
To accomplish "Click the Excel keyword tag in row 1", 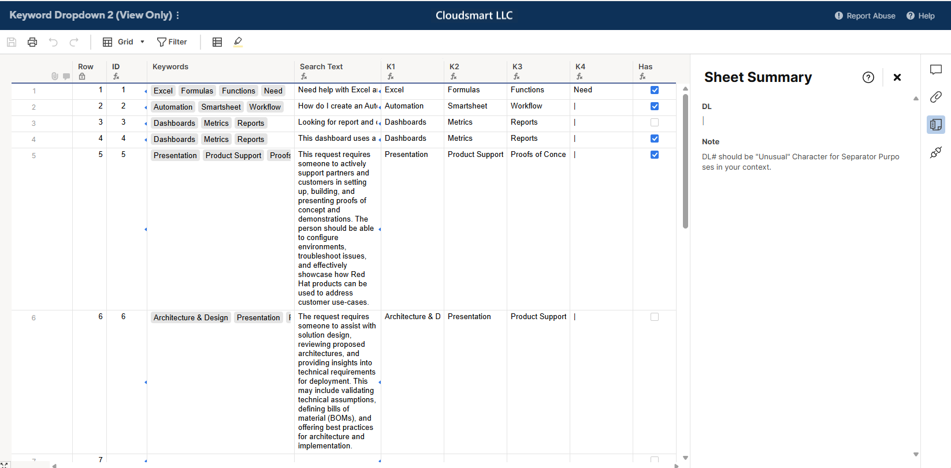I will click(163, 91).
